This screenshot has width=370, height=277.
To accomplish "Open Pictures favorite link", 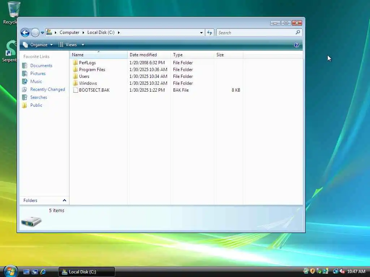I will [x=38, y=74].
